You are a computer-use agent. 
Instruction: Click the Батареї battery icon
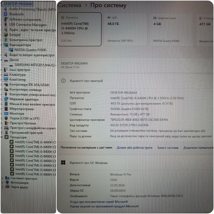6,35
